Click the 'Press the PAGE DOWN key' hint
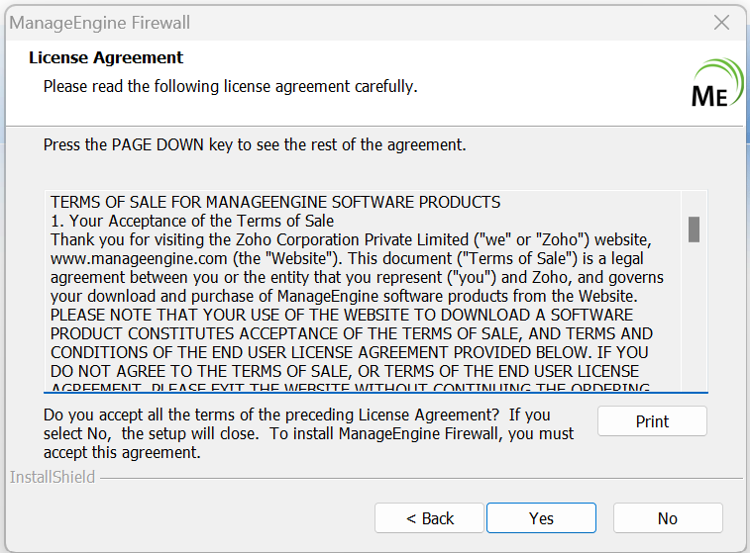This screenshot has width=750, height=553. pos(254,144)
